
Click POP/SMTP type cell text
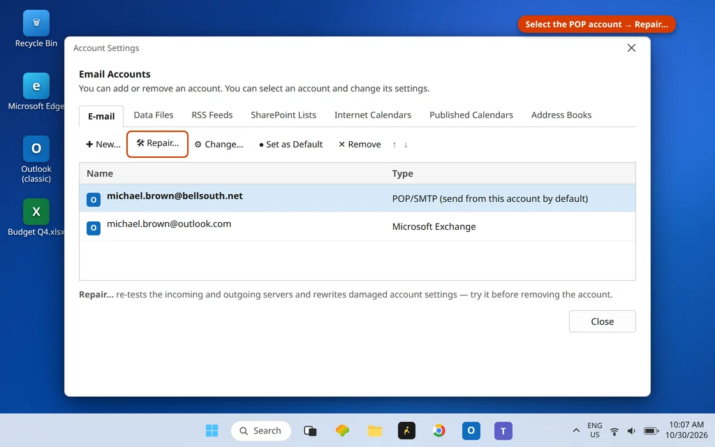point(489,198)
